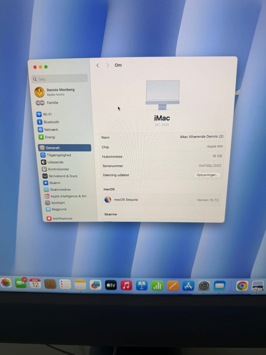Image resolution: width=266 pixels, height=355 pixels.
Task: Click the Oplysninger... button
Action: pyautogui.click(x=207, y=175)
